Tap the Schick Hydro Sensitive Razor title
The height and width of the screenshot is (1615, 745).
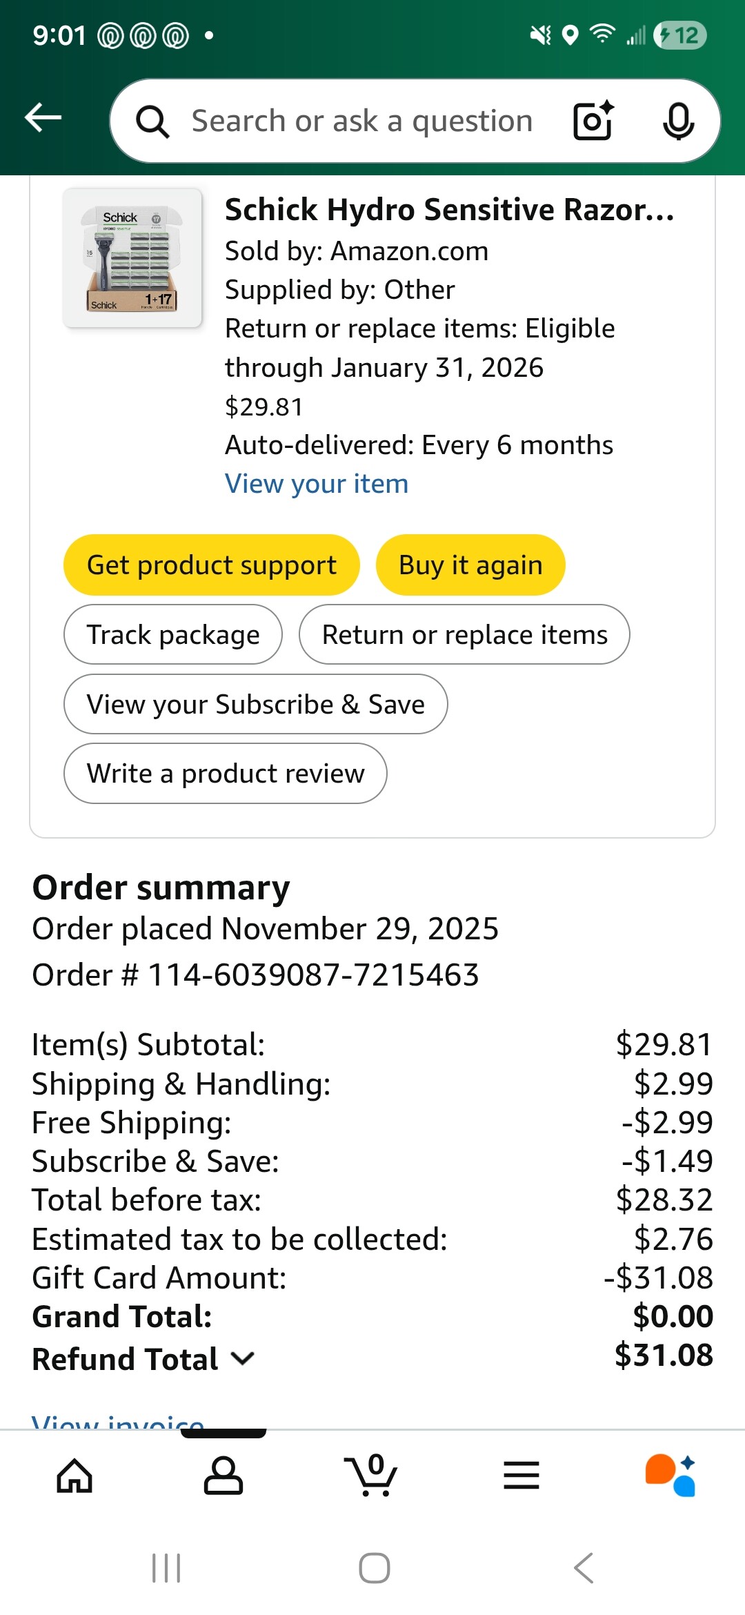449,210
